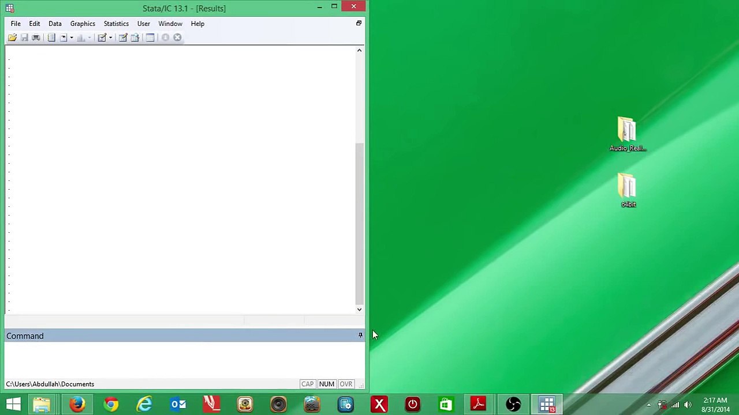Open File Explorer from the taskbar

42,404
